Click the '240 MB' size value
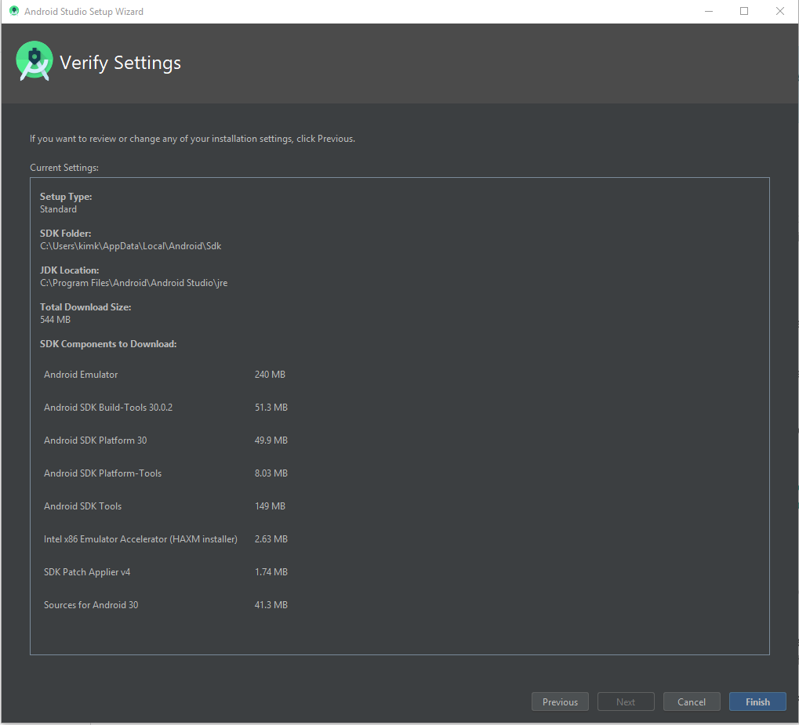 [270, 375]
